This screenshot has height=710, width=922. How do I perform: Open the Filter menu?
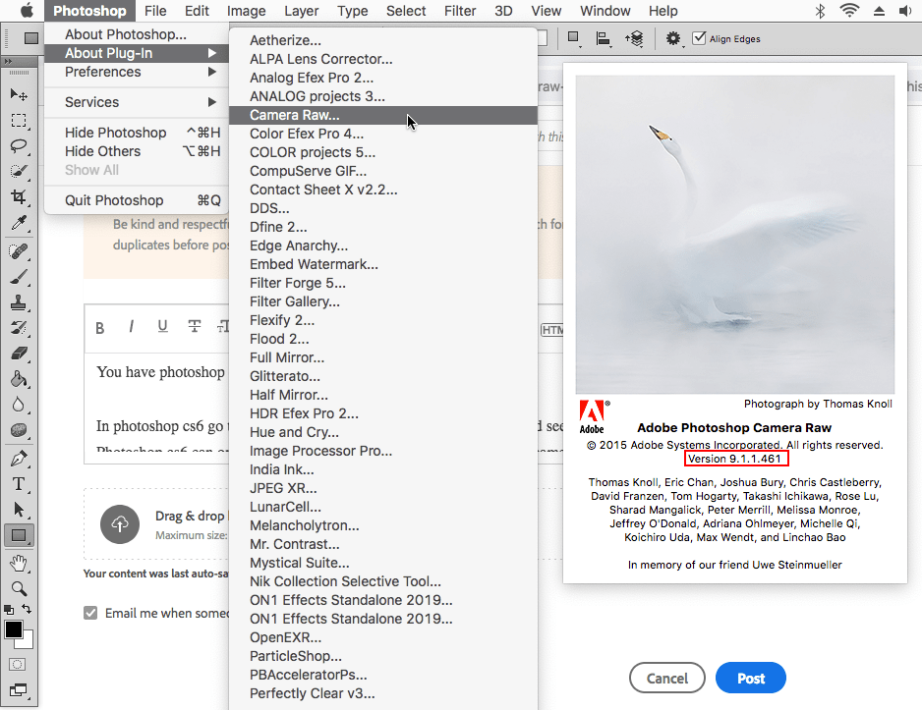coord(460,11)
